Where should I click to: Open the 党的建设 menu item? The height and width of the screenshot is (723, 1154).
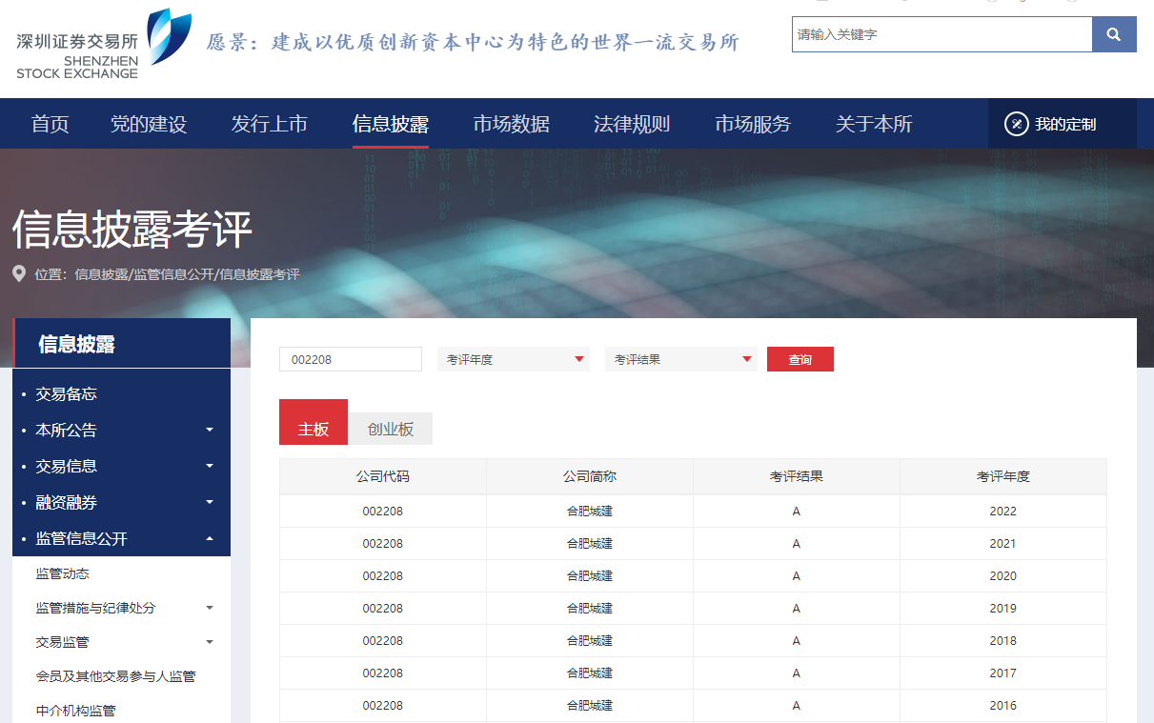point(149,123)
